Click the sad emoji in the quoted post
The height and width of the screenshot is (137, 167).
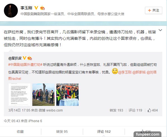click(115, 71)
